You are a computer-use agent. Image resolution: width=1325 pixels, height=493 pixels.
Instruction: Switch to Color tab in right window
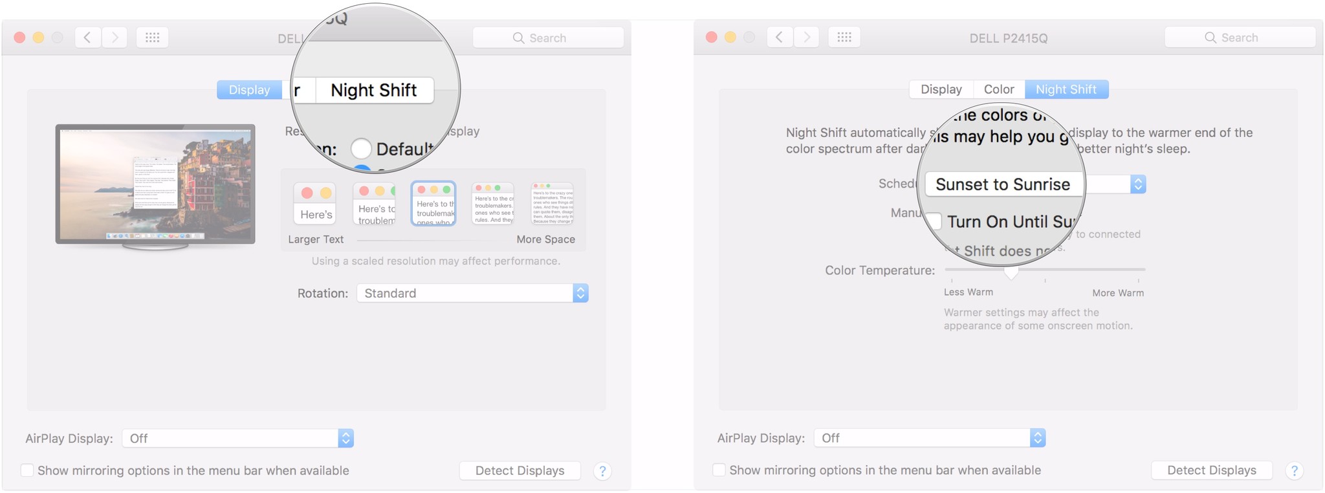pyautogui.click(x=999, y=89)
